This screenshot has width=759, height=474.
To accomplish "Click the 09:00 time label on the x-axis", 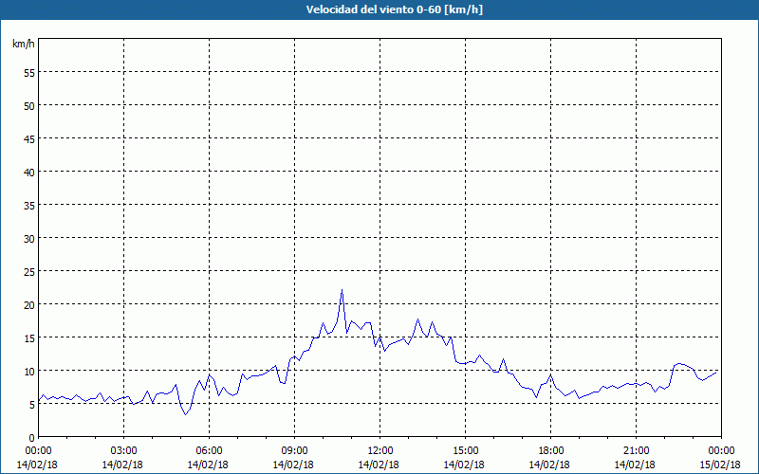I will pyautogui.click(x=294, y=451).
